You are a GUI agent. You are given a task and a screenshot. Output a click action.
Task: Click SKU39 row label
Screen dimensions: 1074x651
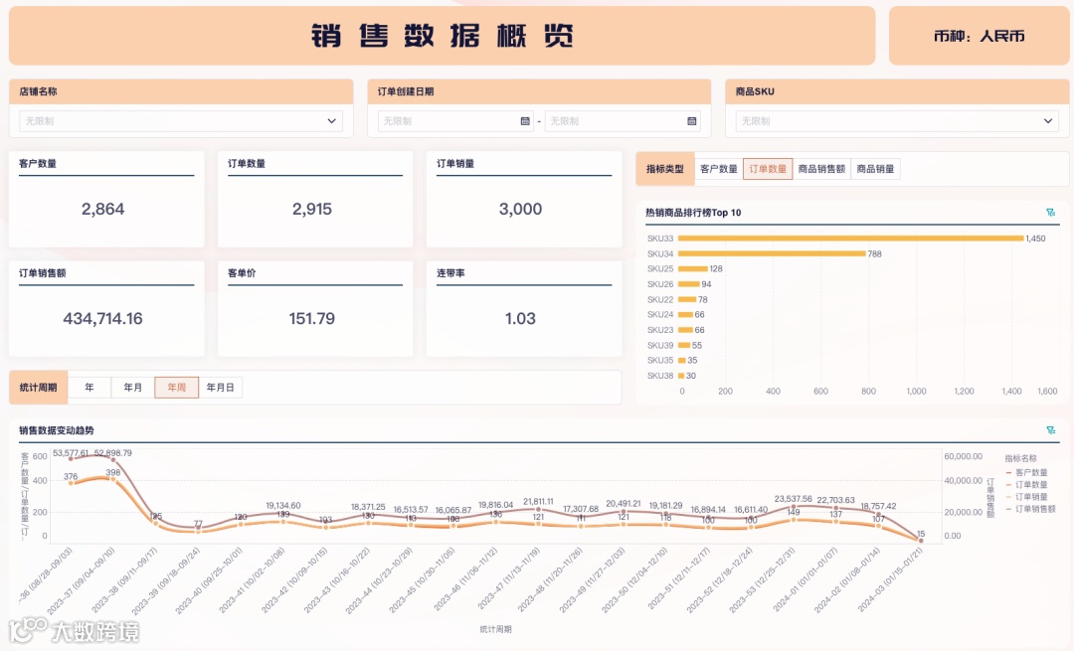660,346
